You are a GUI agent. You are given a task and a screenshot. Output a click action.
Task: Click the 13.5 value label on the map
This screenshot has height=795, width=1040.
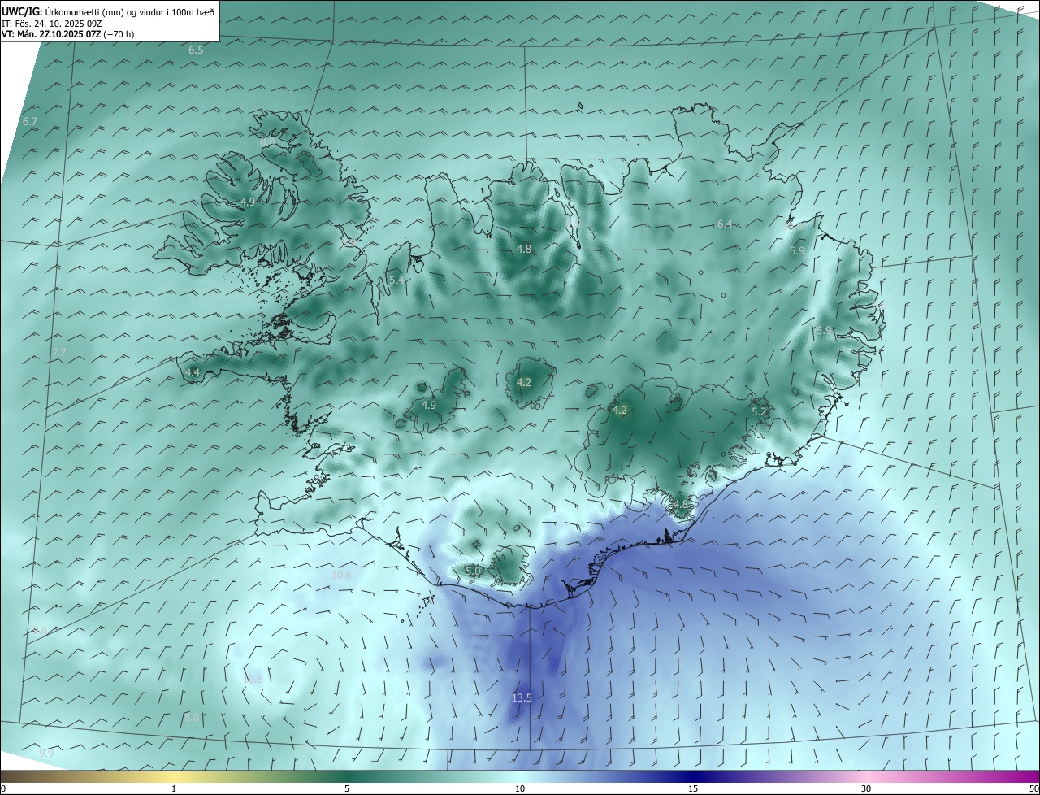point(522,698)
